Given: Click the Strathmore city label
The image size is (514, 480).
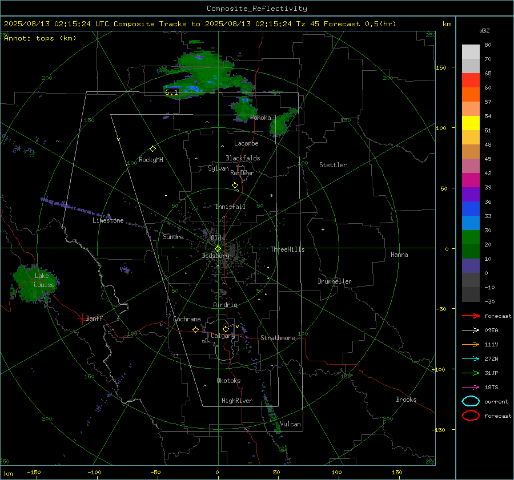Looking at the screenshot, I should coord(278,338).
